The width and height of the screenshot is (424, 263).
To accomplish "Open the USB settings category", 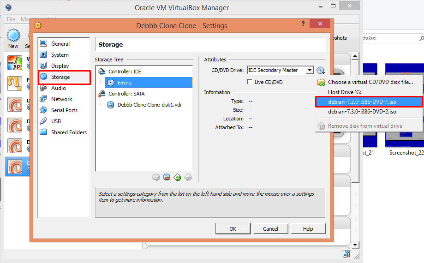I will [x=64, y=121].
